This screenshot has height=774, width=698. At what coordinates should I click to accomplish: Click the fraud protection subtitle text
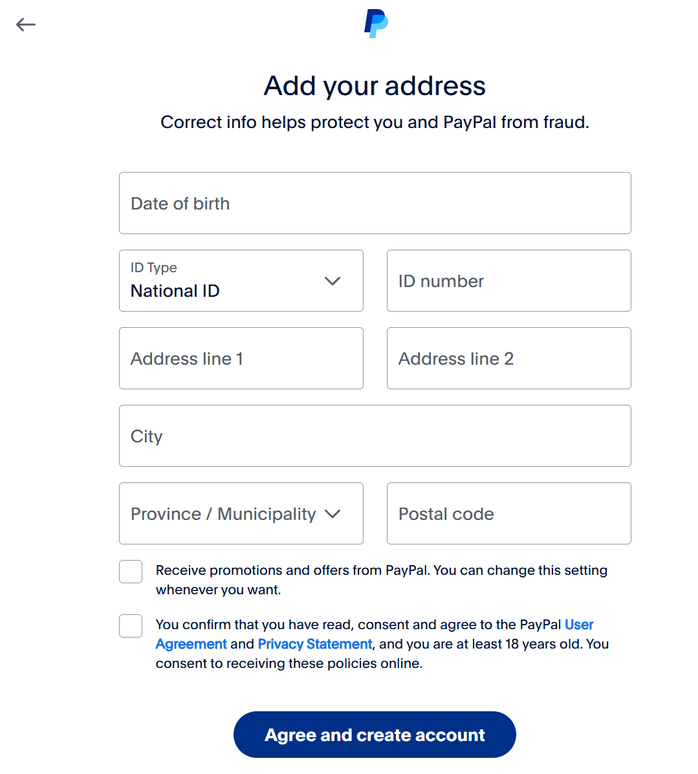coord(375,122)
